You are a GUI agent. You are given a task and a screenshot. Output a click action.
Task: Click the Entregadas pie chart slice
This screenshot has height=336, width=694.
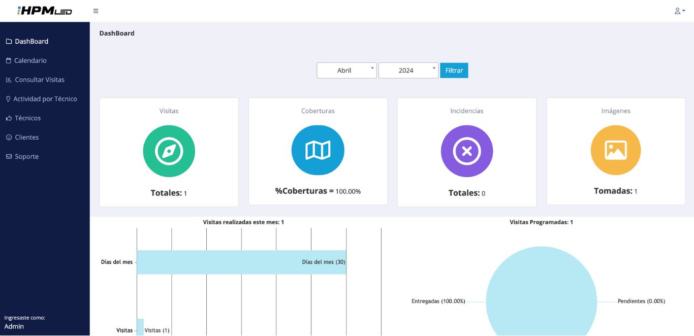(541, 294)
